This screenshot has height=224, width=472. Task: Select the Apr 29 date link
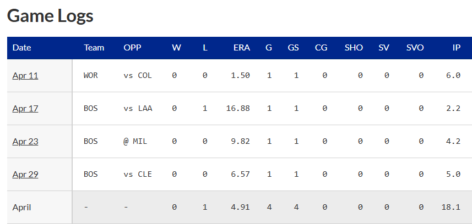point(25,174)
